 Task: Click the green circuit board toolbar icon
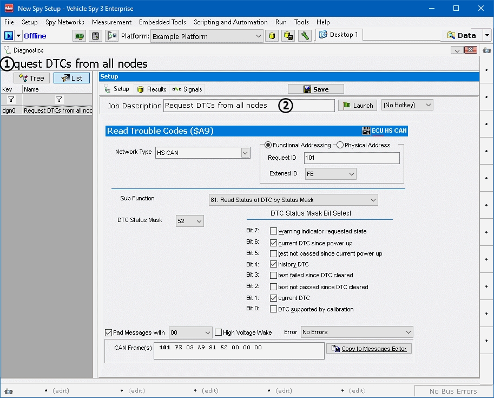click(80, 36)
